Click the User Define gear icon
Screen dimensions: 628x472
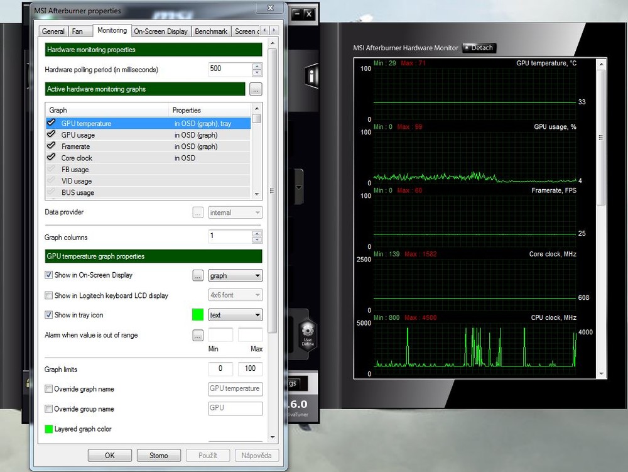point(307,332)
